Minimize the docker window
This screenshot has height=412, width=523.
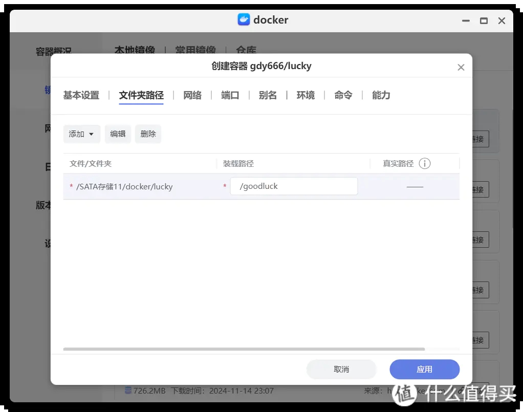(x=466, y=20)
